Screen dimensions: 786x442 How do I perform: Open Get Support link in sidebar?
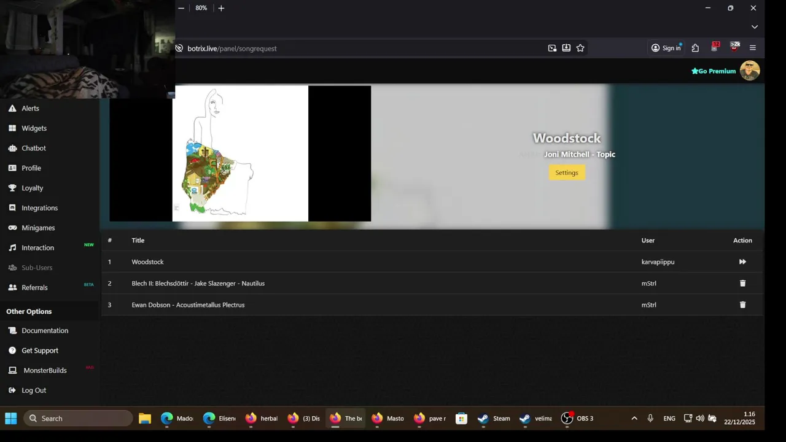coord(40,351)
